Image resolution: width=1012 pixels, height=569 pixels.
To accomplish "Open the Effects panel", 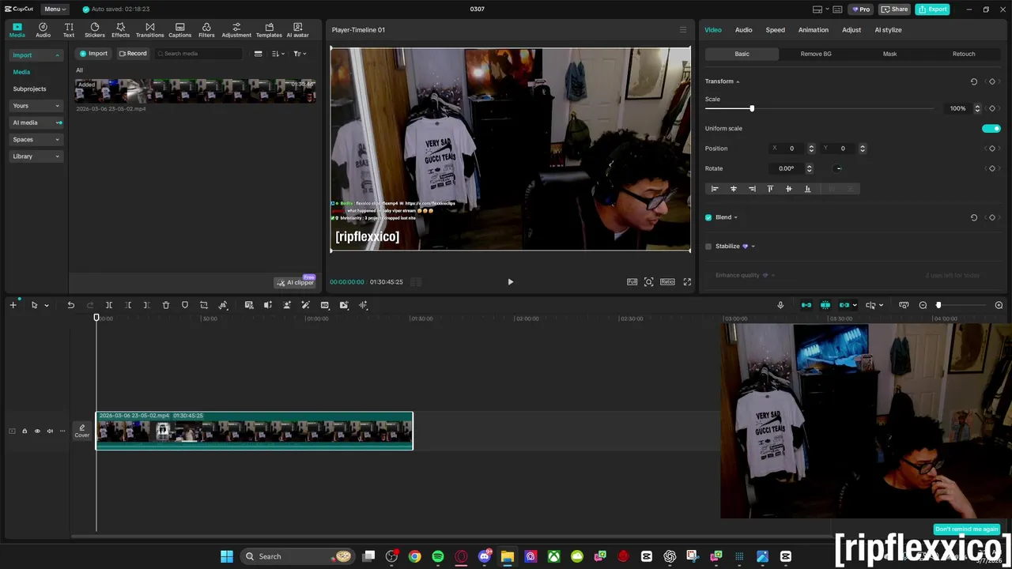I will 120,30.
